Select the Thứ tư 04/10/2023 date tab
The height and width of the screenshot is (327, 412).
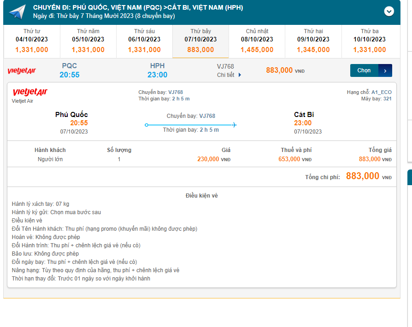pos(31,41)
